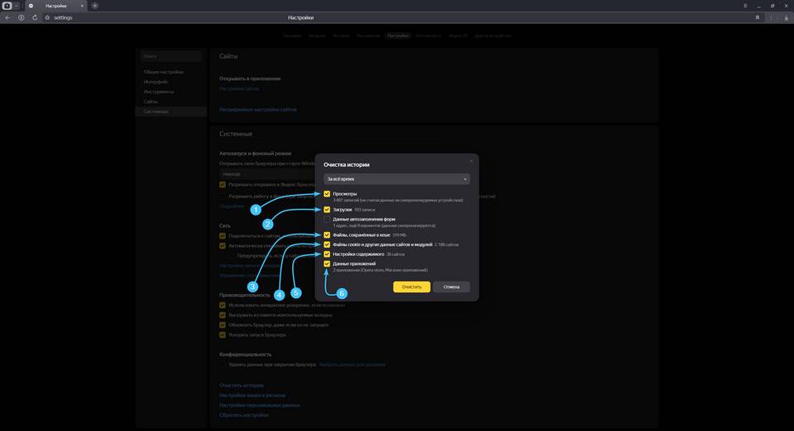
Task: Switch to the Расширения top navigation tab
Action: click(368, 36)
